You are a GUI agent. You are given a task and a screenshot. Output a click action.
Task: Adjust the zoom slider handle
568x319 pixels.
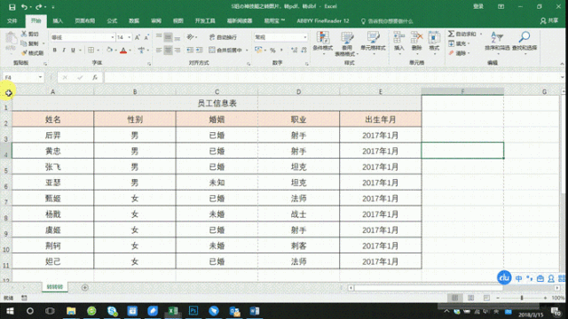(x=522, y=298)
